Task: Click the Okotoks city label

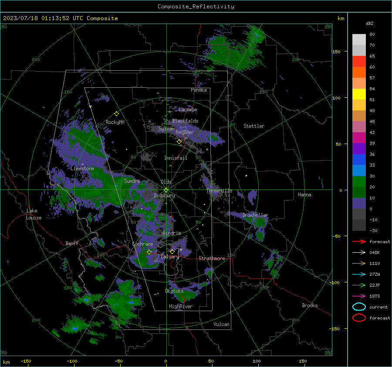Action: pyautogui.click(x=174, y=291)
